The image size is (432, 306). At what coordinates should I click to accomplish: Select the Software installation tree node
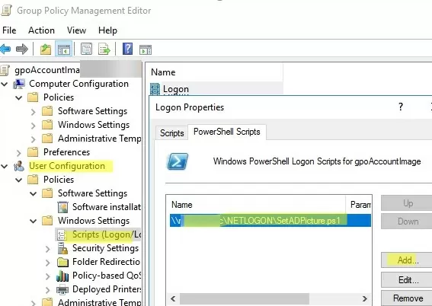click(x=107, y=207)
